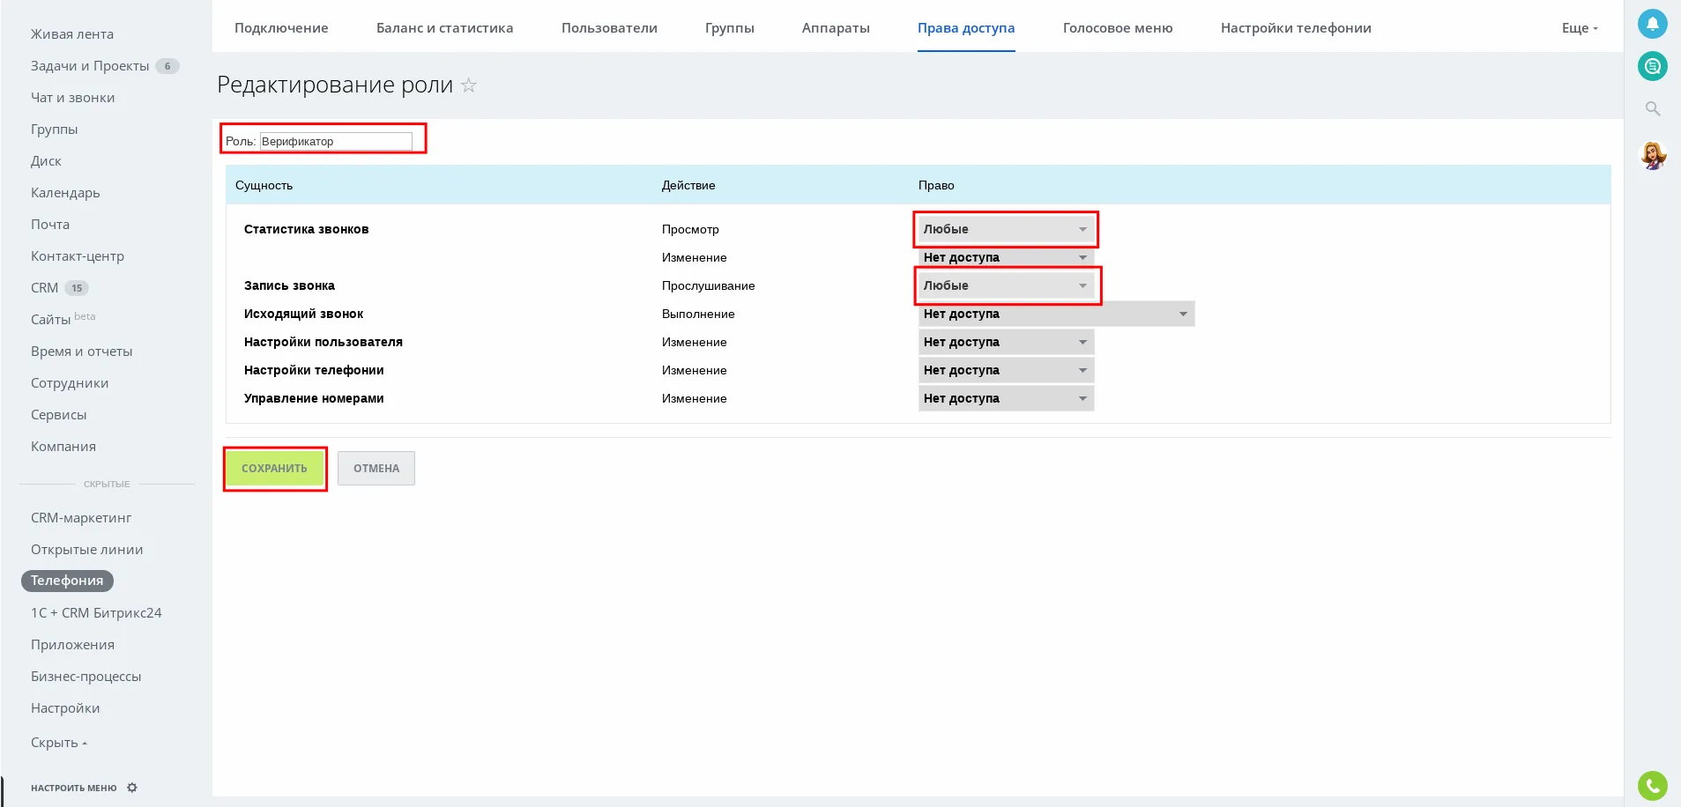Expand the Еще menu in top bar
The width and height of the screenshot is (1681, 807).
(x=1579, y=28)
